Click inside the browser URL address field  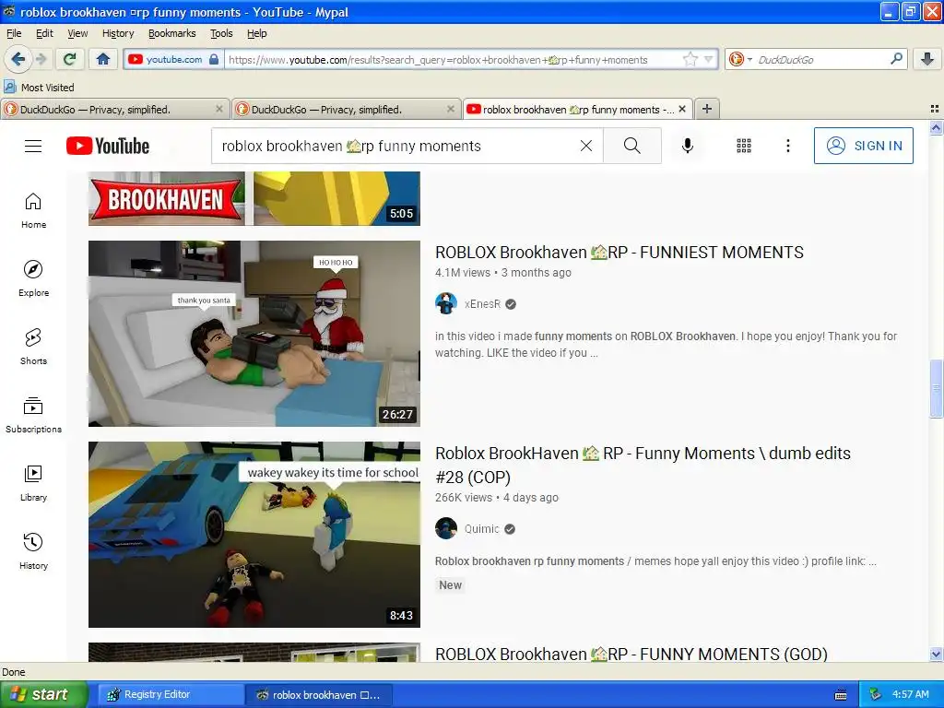(452, 59)
